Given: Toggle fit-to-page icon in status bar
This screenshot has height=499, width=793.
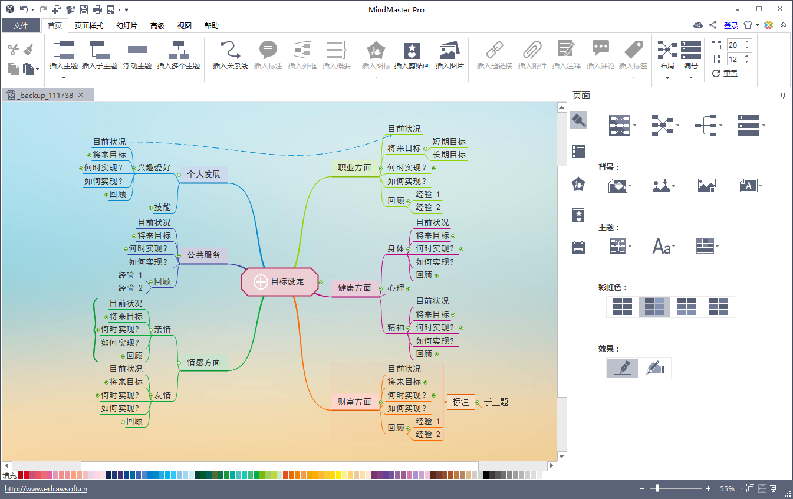Looking at the screenshot, I should click(x=751, y=489).
